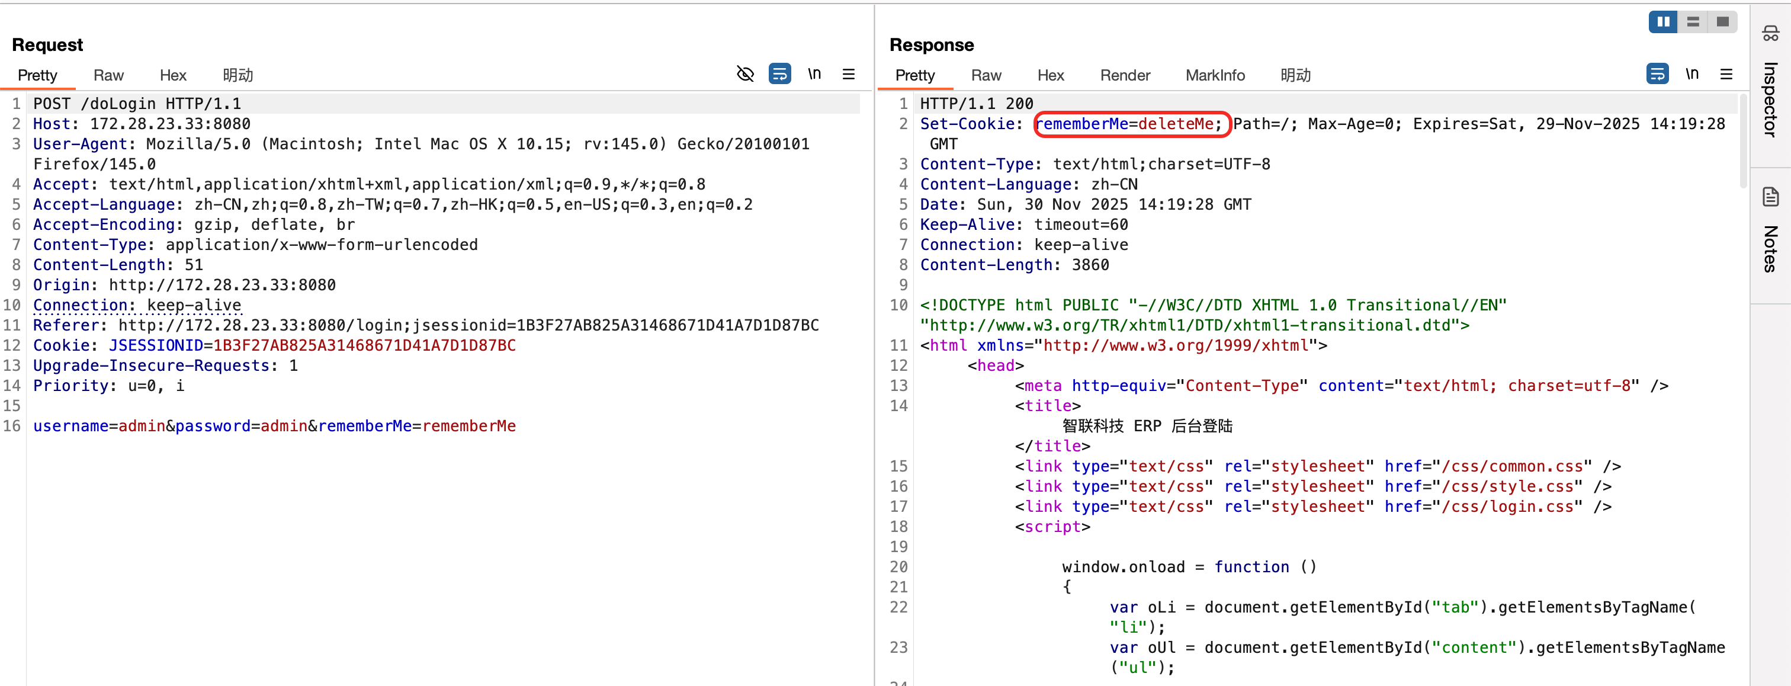The image size is (1791, 686).
Task: Open the Notes side panel icon
Action: [1770, 197]
